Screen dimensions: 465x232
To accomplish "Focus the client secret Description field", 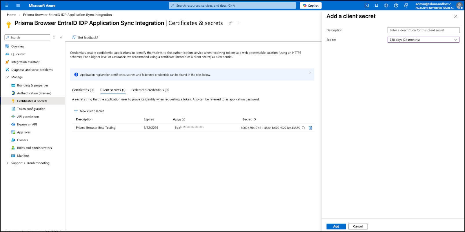I will tap(423, 30).
